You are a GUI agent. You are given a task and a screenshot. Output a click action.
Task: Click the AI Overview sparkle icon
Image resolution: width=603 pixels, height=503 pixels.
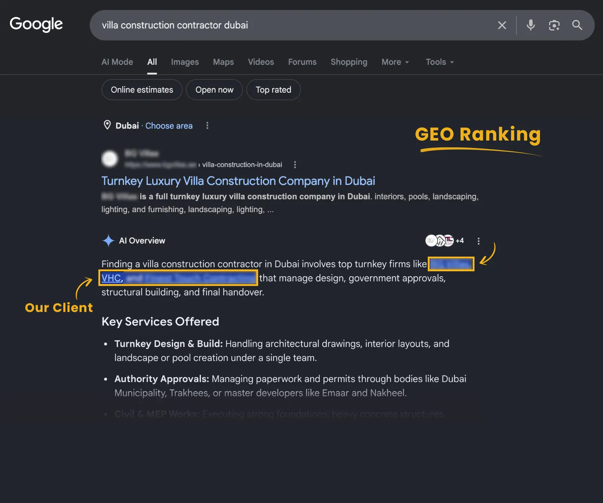[108, 240]
